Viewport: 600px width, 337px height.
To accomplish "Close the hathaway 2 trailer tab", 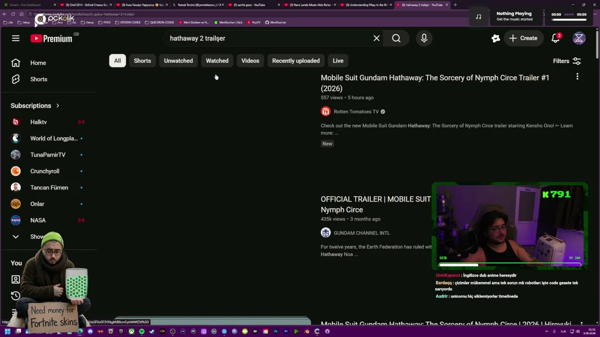I will (x=447, y=5).
